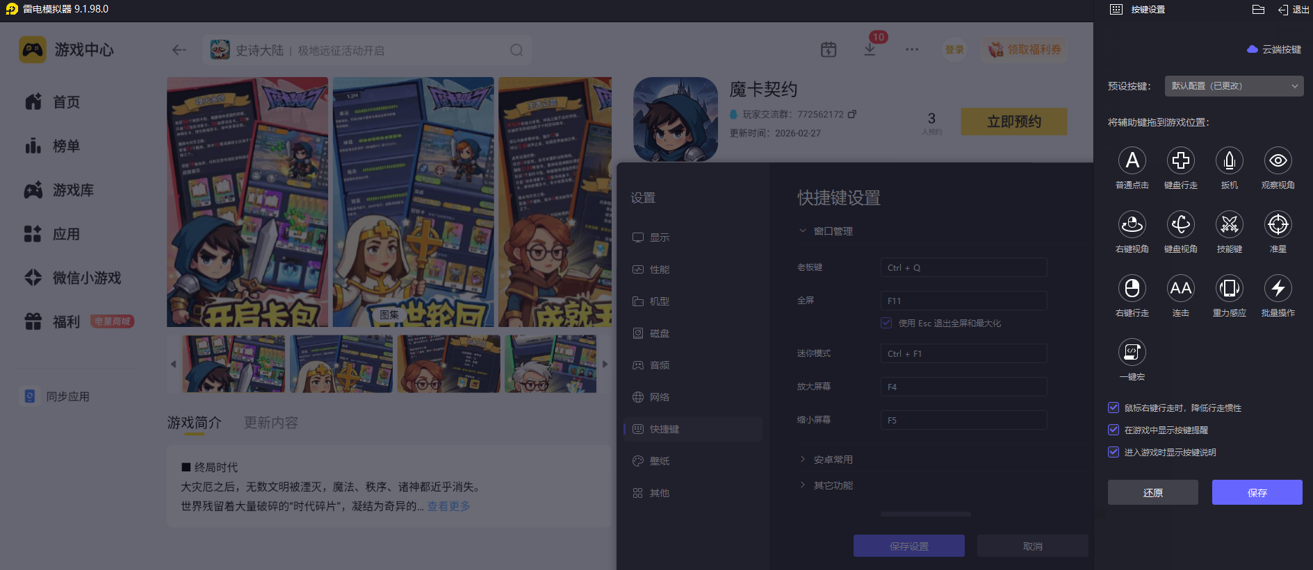Image resolution: width=1313 pixels, height=570 pixels.
Task: Toggle 鼠标右键行走时，降低行走惯性 checkbox
Action: click(1114, 408)
